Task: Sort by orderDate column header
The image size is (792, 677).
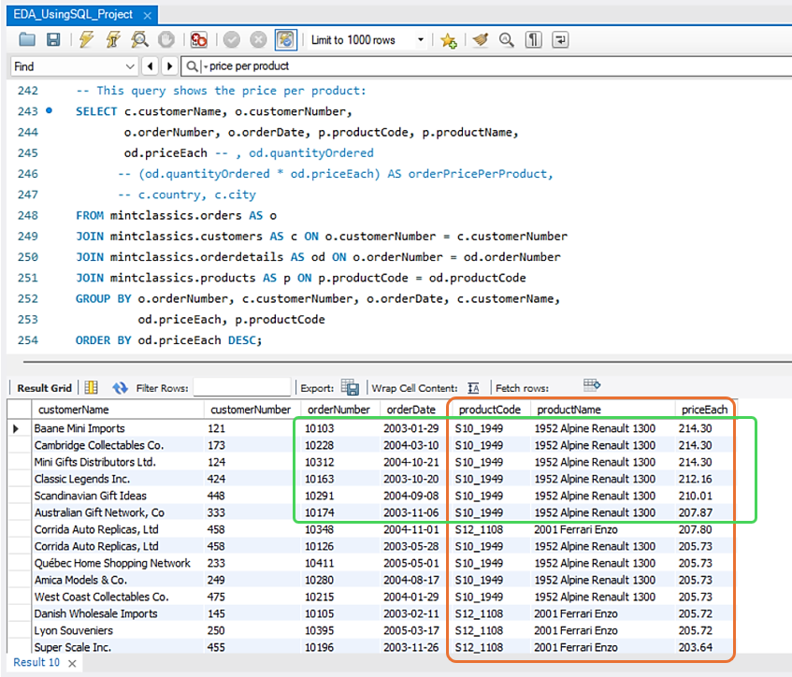Action: point(412,410)
